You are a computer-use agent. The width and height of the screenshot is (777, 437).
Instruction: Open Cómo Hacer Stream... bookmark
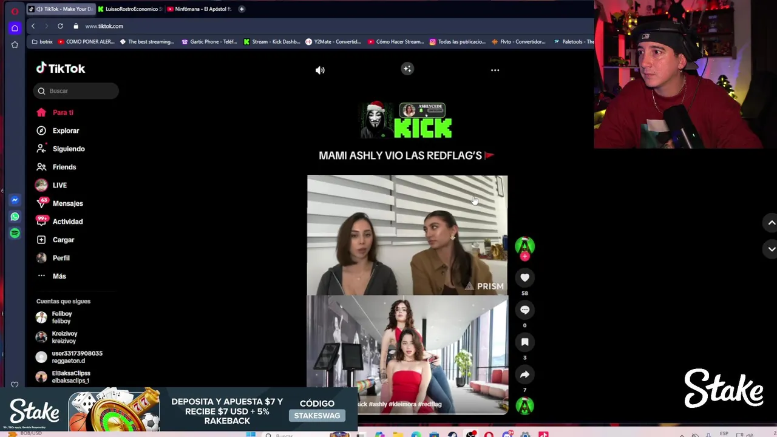pyautogui.click(x=396, y=42)
